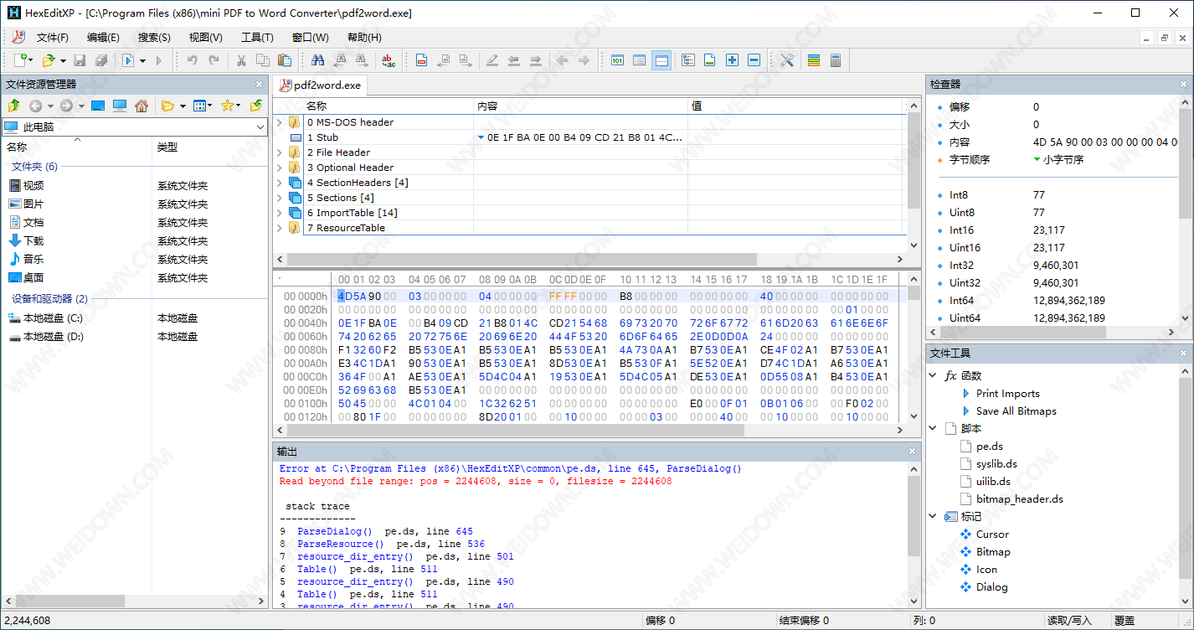Select the Dialog marker item
1194x630 pixels.
[x=992, y=586]
